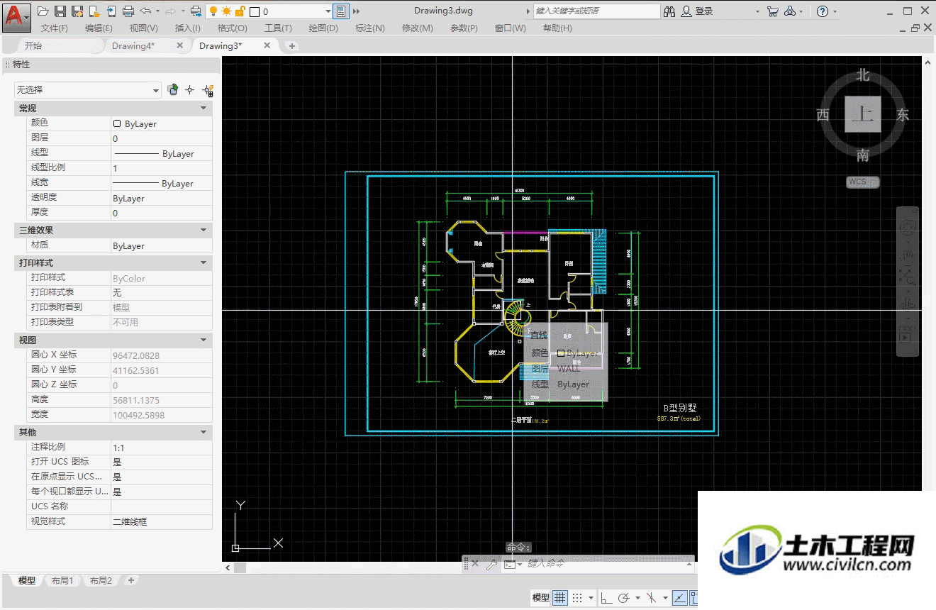The height and width of the screenshot is (610, 936).
Task: Open the 编辑(E) menu
Action: click(99, 28)
